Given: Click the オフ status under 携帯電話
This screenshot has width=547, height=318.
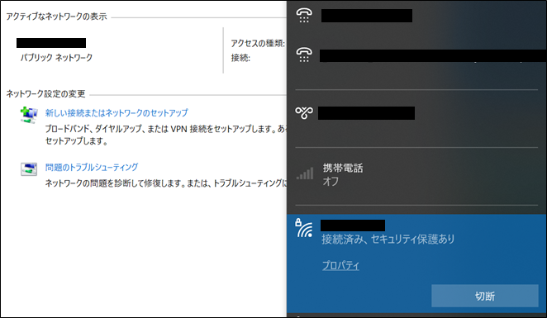Looking at the screenshot, I should click(331, 182).
